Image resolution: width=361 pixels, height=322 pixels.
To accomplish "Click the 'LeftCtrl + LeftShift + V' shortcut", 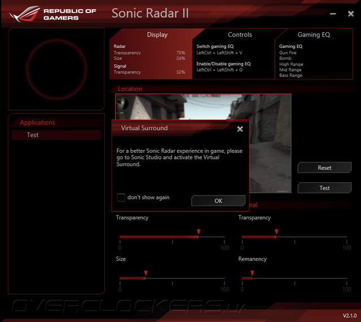I will [x=219, y=52].
